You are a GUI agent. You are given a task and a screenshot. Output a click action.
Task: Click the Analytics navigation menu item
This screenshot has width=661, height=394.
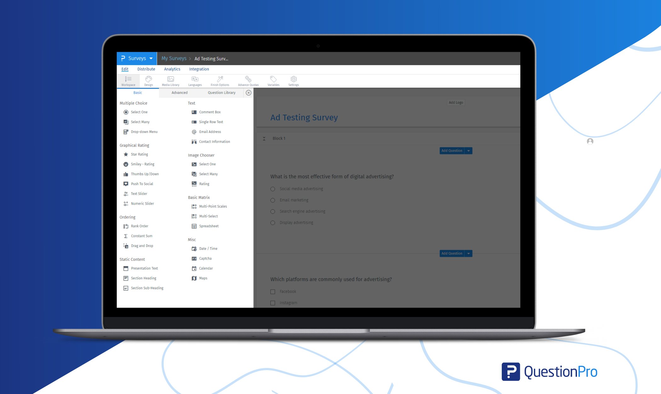click(172, 69)
